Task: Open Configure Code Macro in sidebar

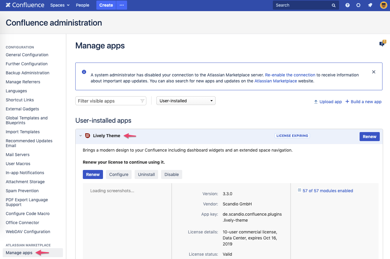Action: click(x=28, y=214)
